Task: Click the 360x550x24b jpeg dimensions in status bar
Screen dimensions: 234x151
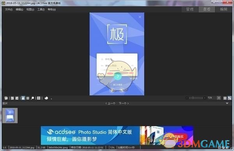Action: click(x=58, y=148)
